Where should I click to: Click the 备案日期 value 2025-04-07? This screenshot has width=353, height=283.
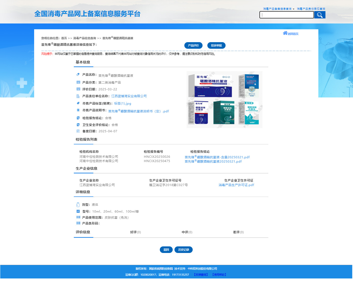(x=108, y=131)
